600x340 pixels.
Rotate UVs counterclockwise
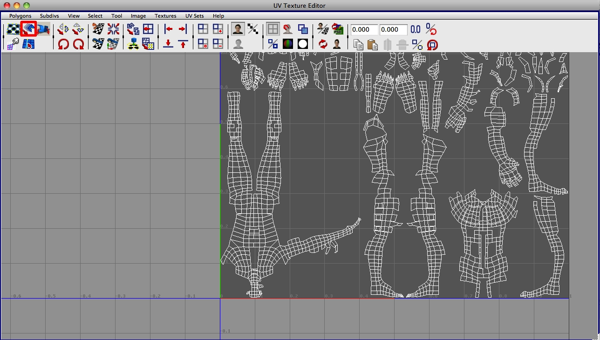pyautogui.click(x=63, y=44)
